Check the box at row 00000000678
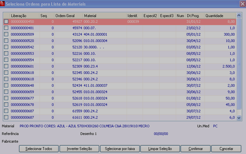Viewport: 246px width, 154px height. tap(6, 105)
